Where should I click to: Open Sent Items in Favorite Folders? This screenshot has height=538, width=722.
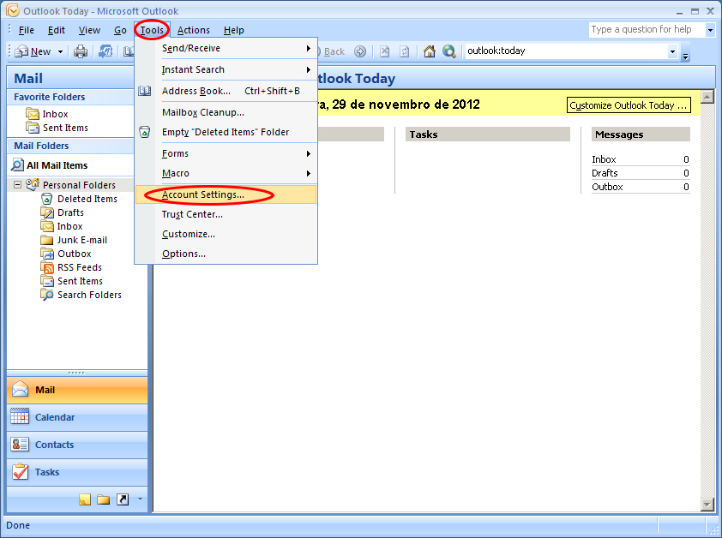coord(65,128)
